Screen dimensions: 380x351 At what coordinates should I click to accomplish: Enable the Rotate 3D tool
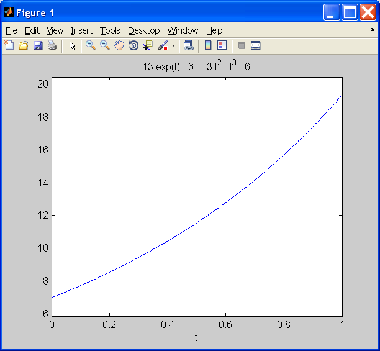point(133,45)
